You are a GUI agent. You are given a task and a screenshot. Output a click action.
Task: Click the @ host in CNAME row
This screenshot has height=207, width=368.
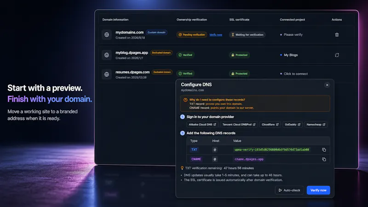pyautogui.click(x=215, y=159)
